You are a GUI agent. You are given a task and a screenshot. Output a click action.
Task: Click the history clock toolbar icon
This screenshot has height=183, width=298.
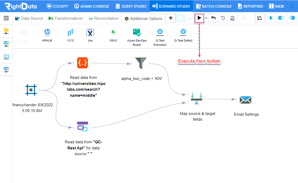pyautogui.click(x=223, y=18)
